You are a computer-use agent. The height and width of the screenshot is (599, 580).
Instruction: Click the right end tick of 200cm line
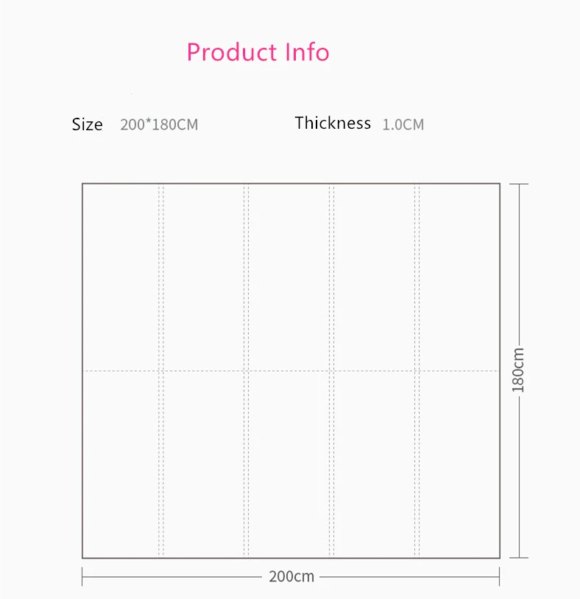point(499,576)
